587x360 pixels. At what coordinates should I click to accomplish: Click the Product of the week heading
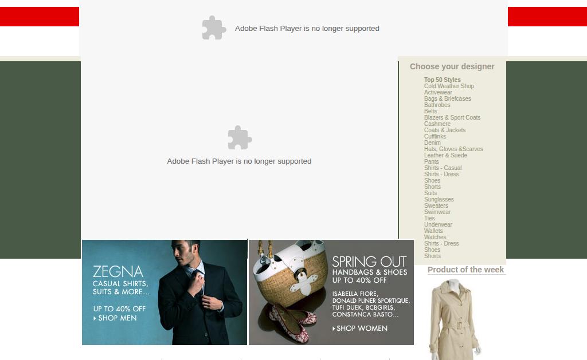tap(465, 270)
